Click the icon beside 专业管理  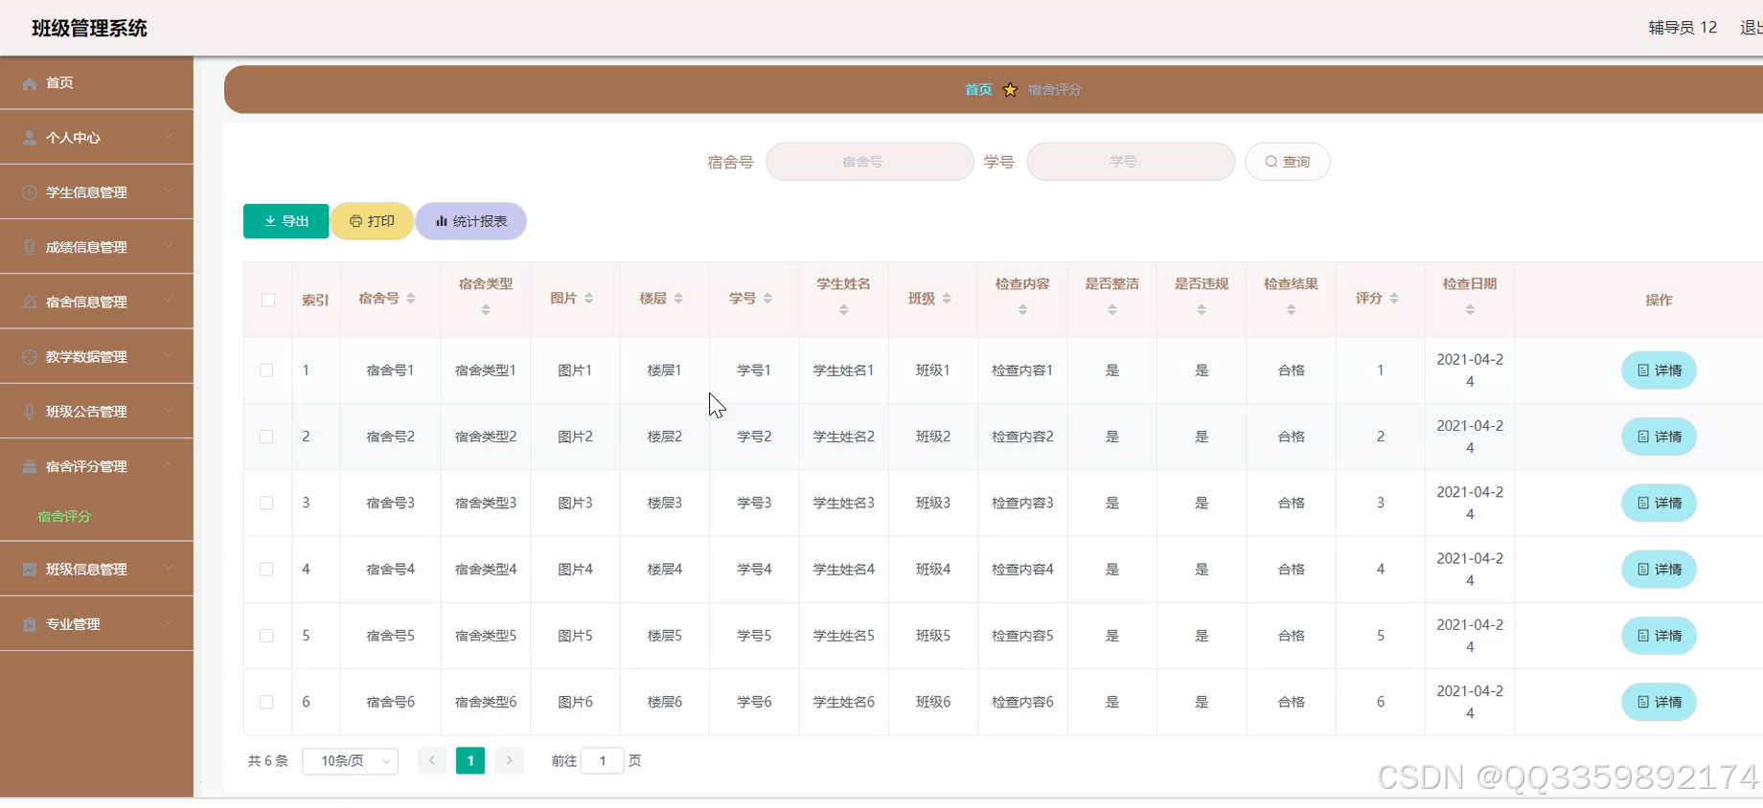[x=30, y=624]
